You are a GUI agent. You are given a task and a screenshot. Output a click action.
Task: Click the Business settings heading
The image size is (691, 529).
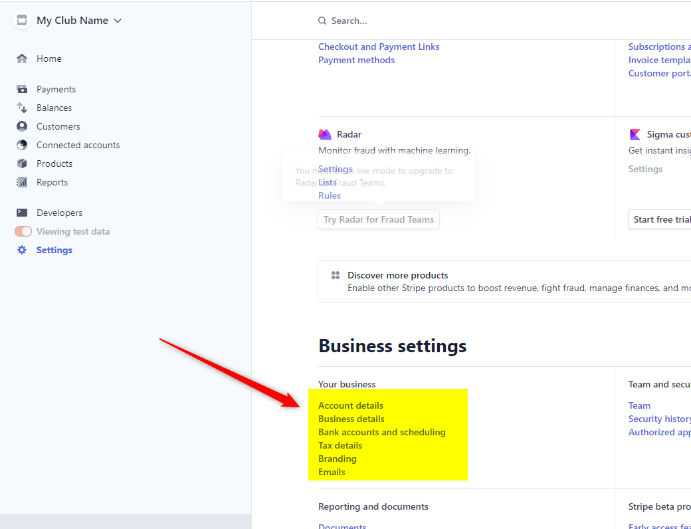(x=392, y=346)
